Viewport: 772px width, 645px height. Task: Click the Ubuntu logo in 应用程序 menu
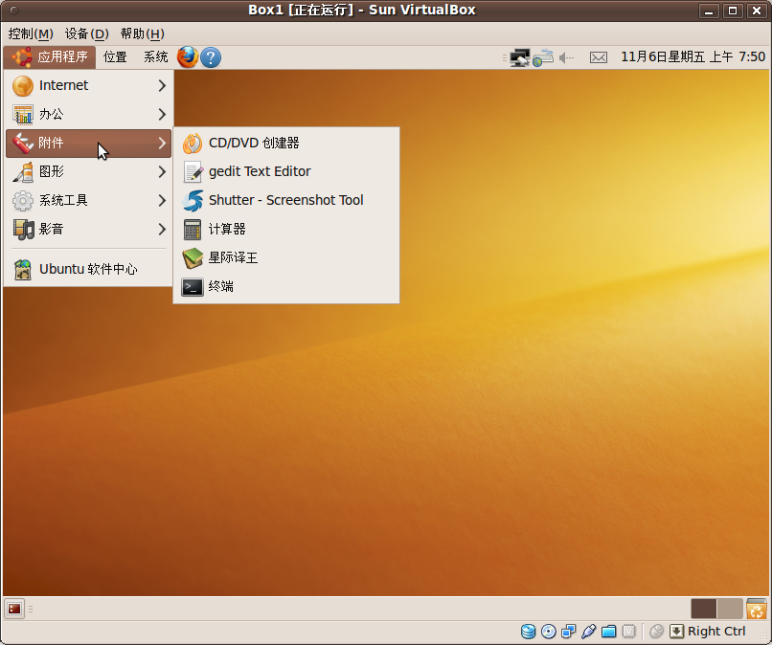click(x=22, y=57)
